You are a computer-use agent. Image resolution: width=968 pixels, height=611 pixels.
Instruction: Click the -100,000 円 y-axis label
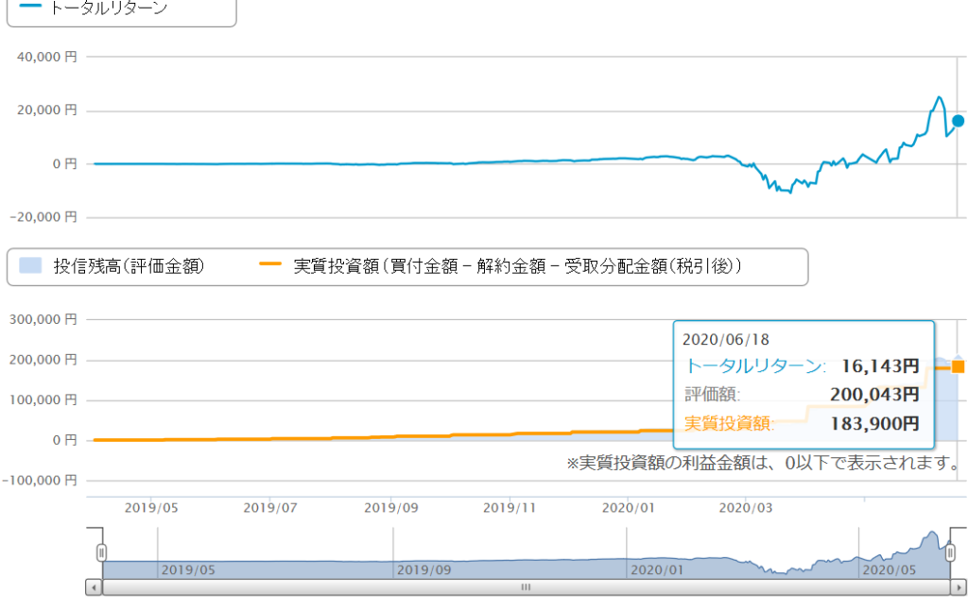pos(40,481)
